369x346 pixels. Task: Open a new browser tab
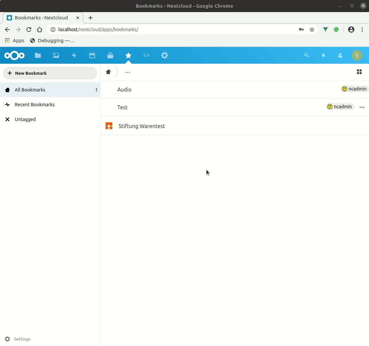90,18
